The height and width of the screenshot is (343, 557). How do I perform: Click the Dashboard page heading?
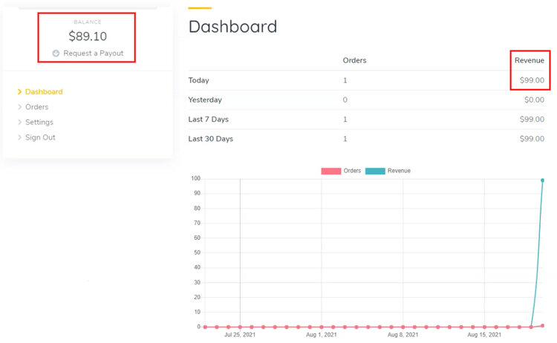(x=232, y=27)
